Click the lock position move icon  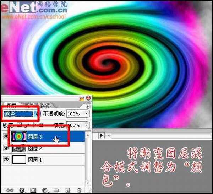34,125
